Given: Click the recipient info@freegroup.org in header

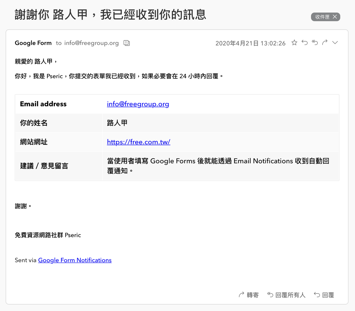Looking at the screenshot, I should (92, 43).
